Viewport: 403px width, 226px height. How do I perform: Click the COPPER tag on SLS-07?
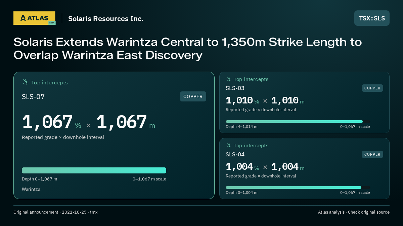(x=193, y=96)
